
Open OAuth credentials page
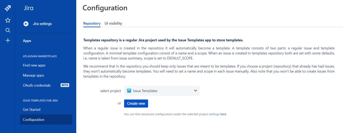[x=37, y=86]
